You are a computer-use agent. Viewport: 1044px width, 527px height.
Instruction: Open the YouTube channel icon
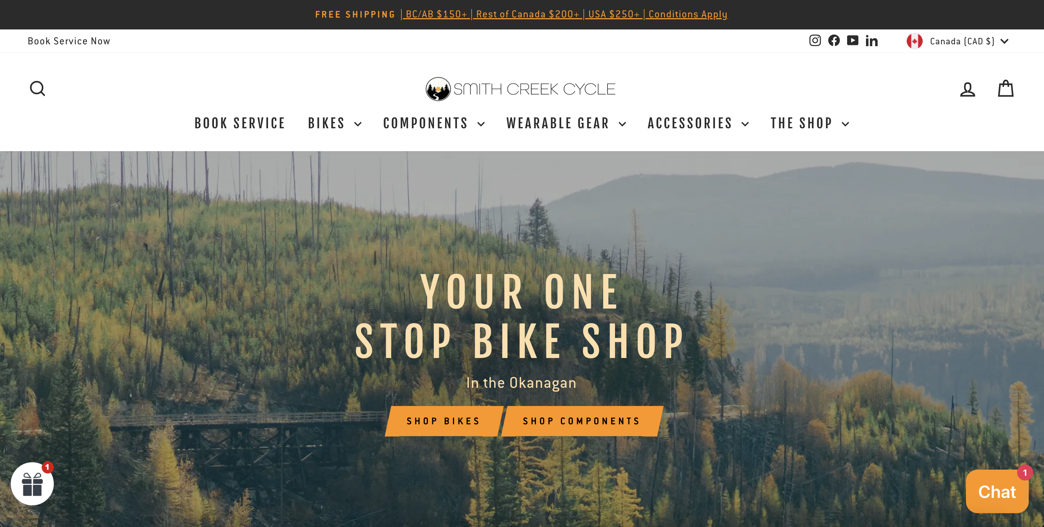853,41
